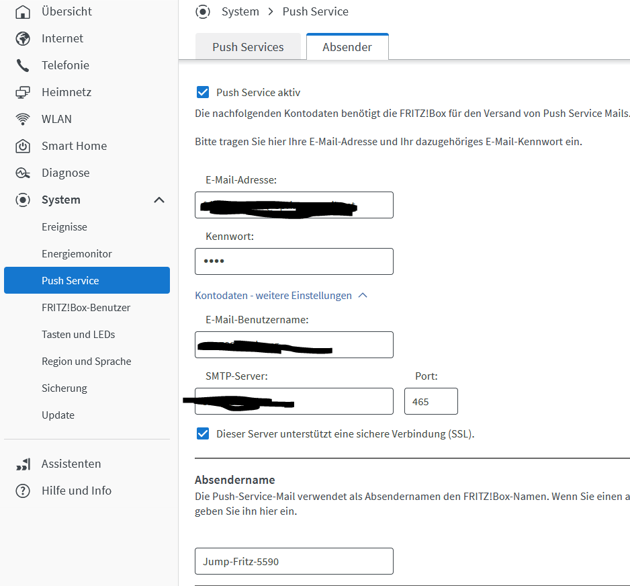This screenshot has width=630, height=586.
Task: Collapse Kontodaten weitere Einstellungen chevron
Action: coord(363,296)
